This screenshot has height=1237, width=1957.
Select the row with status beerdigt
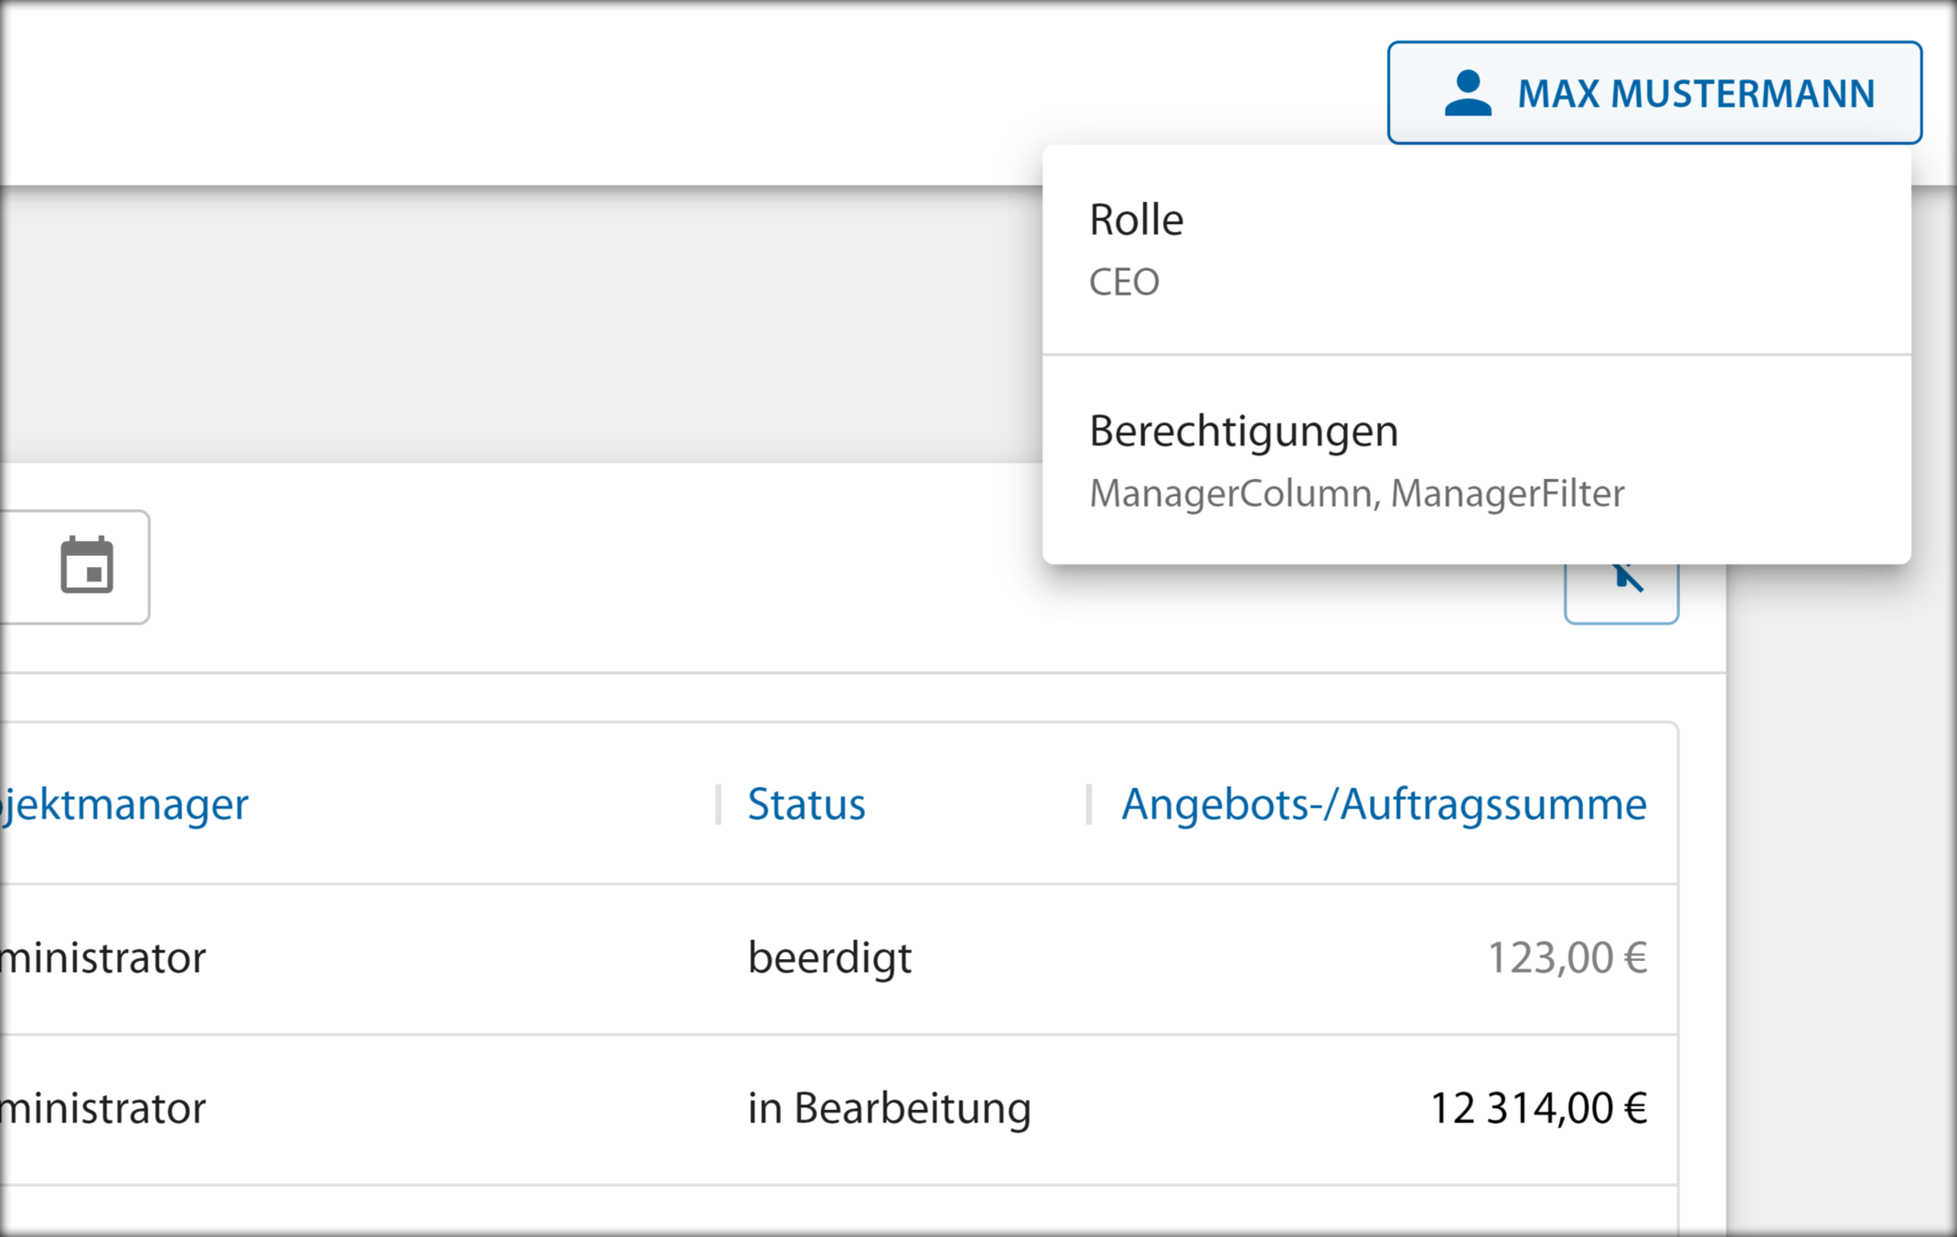(x=829, y=958)
